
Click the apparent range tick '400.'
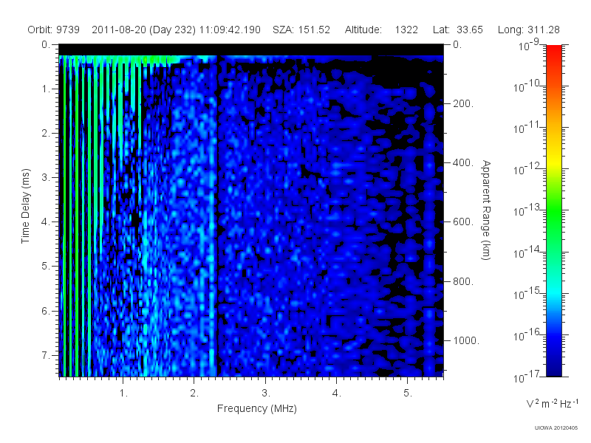pos(463,162)
